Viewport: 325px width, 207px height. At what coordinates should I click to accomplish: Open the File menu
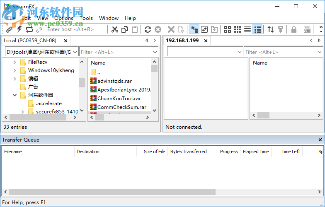[x=12, y=18]
